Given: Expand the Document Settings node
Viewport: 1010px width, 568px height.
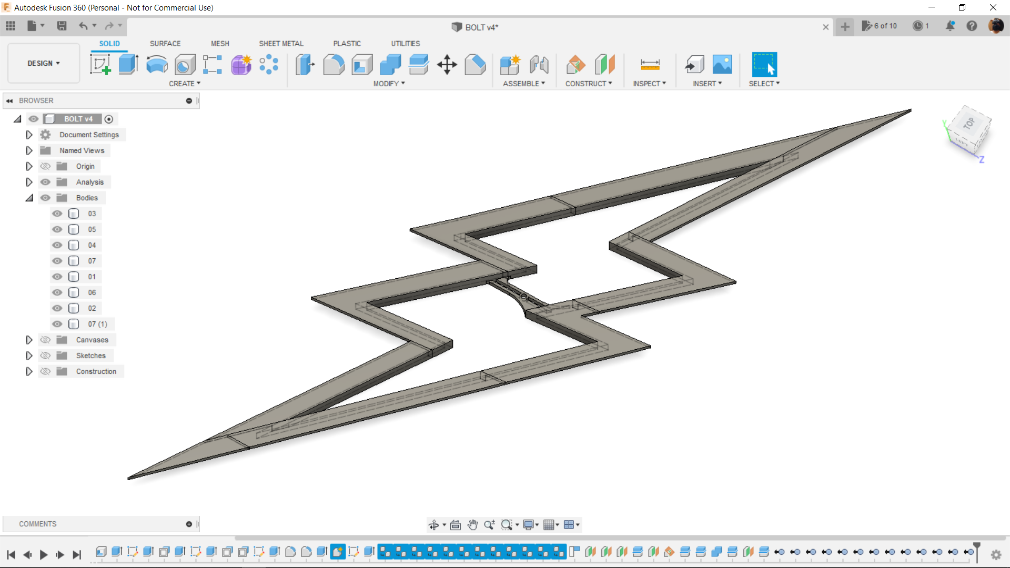Looking at the screenshot, I should tap(29, 135).
